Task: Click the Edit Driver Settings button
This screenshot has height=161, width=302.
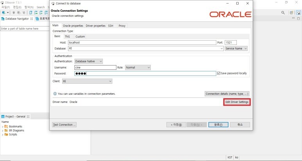Action: 237,102
